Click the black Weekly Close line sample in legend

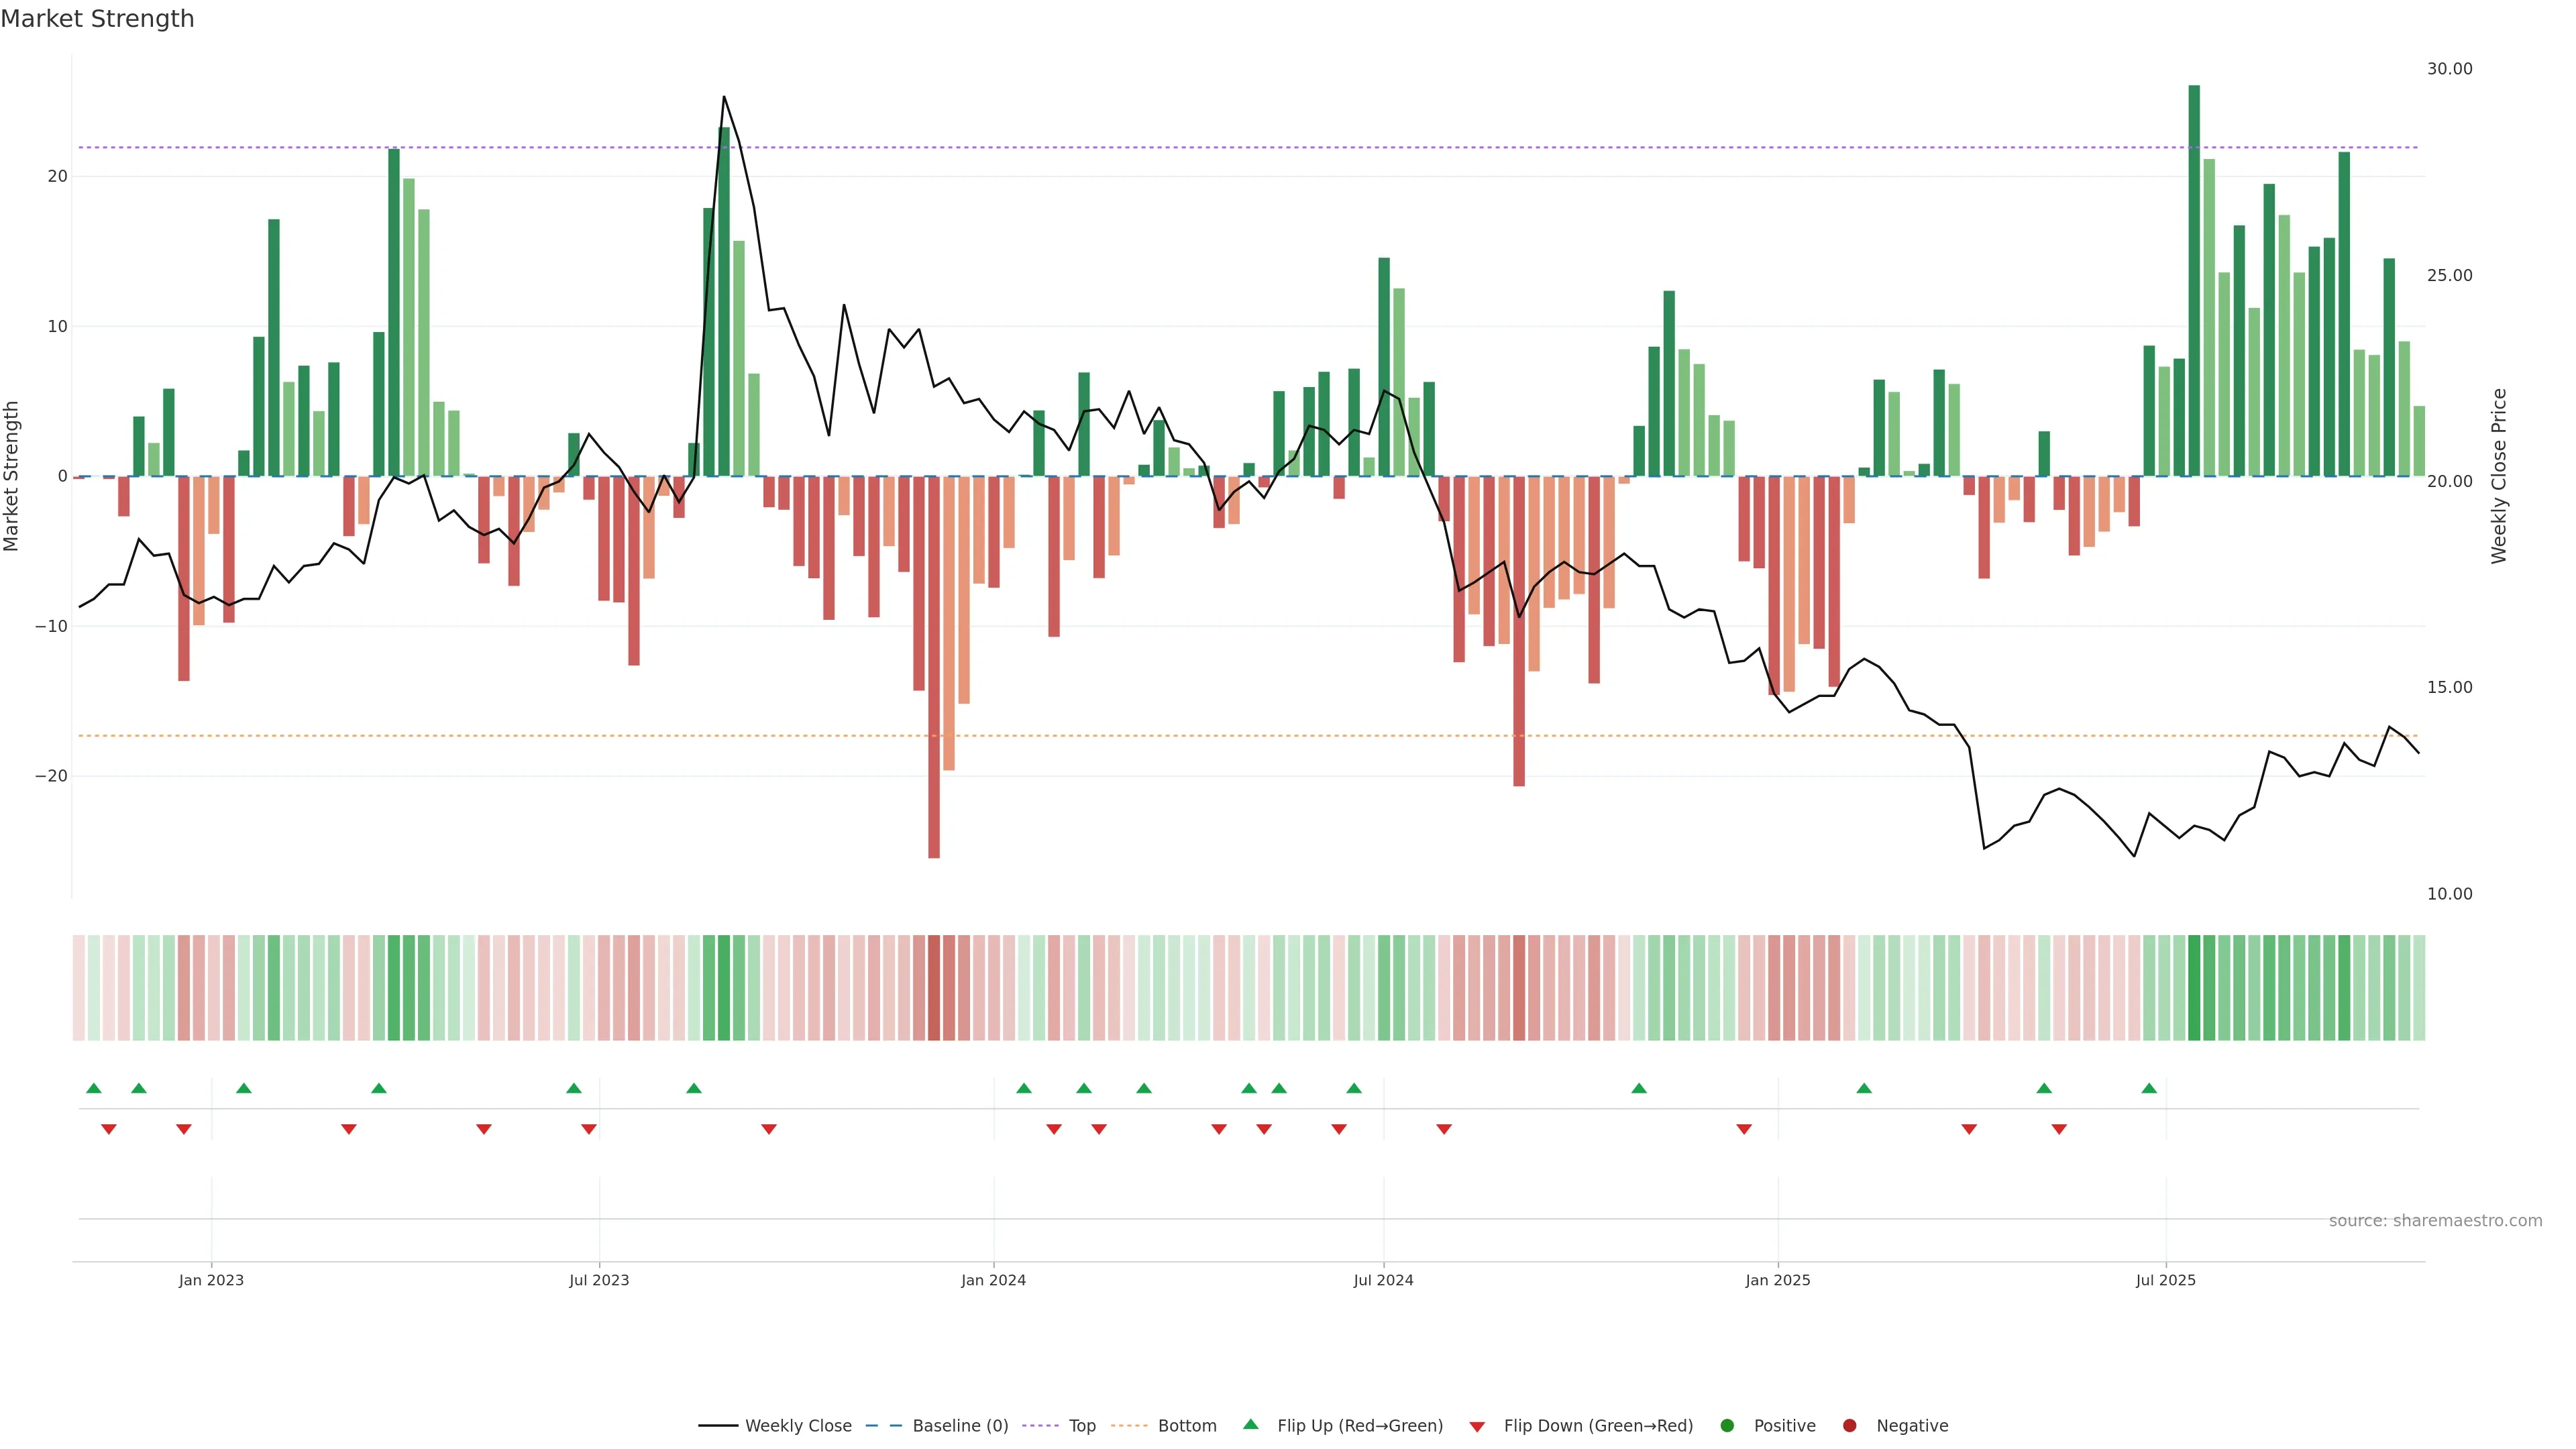tap(718, 1426)
